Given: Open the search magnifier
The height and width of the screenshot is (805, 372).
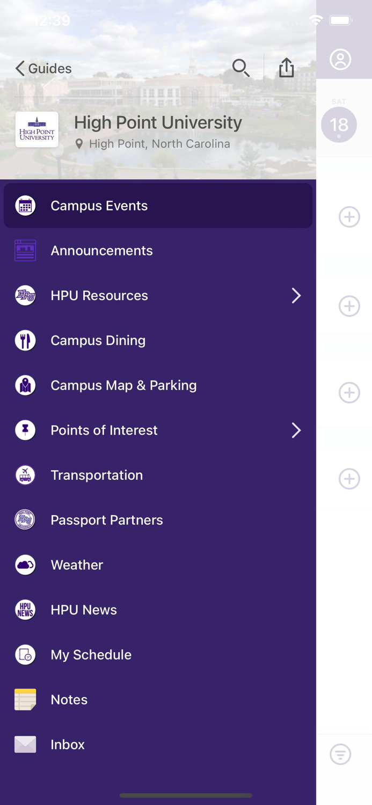Looking at the screenshot, I should pyautogui.click(x=240, y=68).
